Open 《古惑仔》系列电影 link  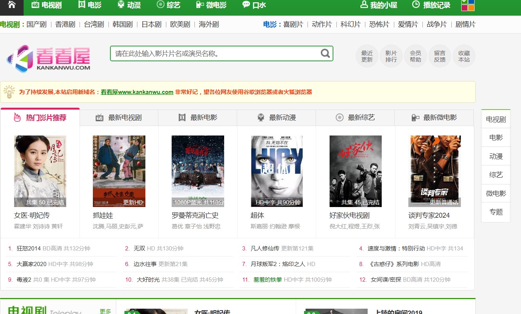click(393, 264)
